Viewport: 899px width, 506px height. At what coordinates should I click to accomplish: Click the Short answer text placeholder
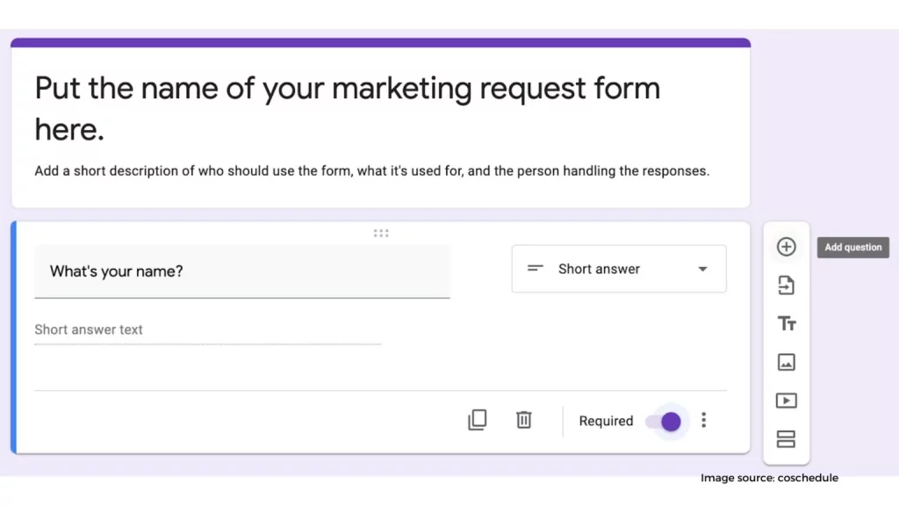pyautogui.click(x=89, y=329)
